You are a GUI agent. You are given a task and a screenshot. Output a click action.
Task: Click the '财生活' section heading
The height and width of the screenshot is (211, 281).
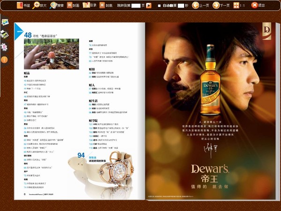coord(93,101)
